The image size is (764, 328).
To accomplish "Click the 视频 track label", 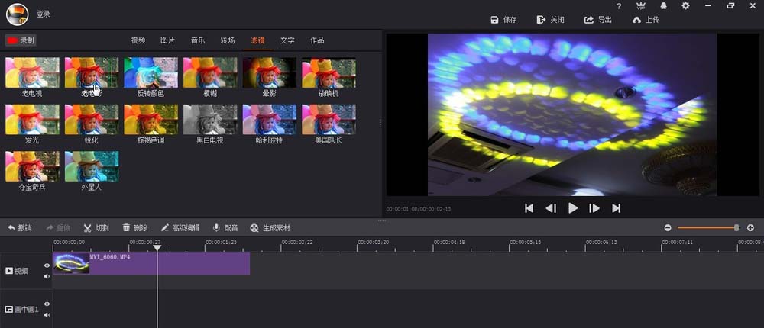I will tap(17, 271).
